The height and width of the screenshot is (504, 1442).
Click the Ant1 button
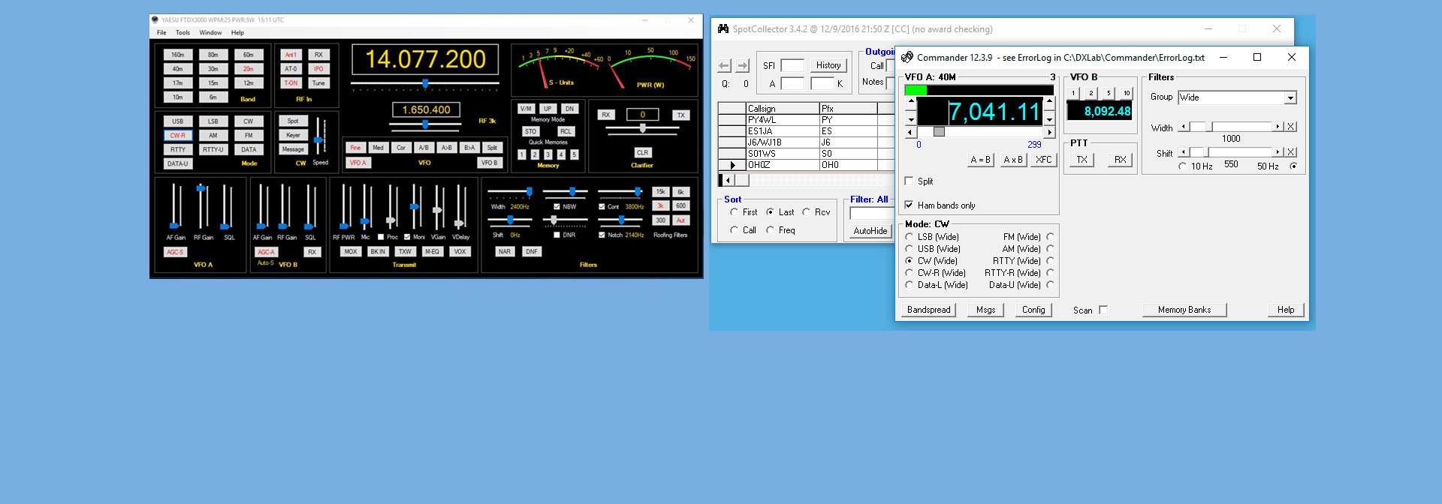point(291,55)
